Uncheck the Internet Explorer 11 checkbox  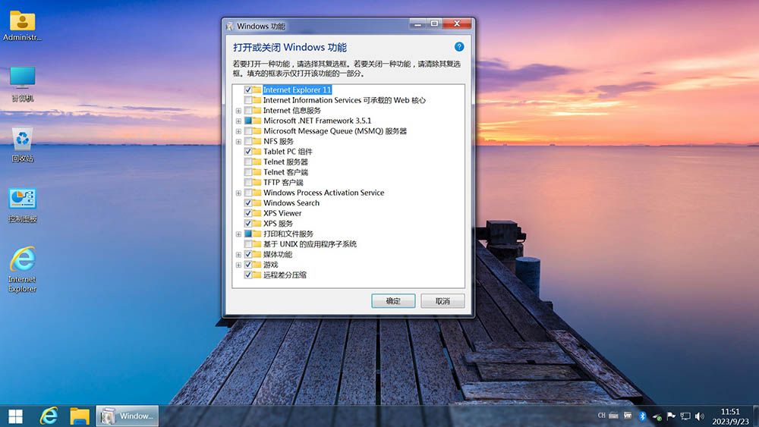pos(248,90)
